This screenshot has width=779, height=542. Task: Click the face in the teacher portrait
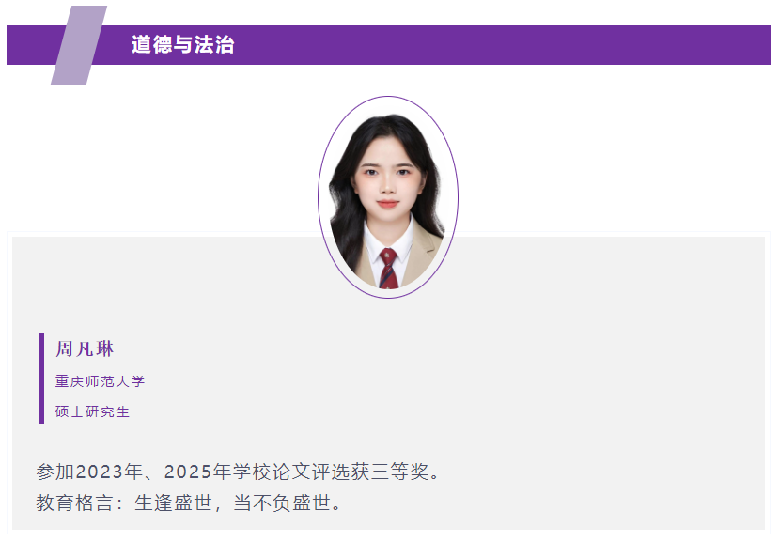tap(388, 178)
